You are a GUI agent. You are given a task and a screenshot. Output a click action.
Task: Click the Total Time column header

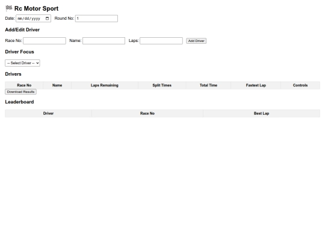click(x=208, y=85)
